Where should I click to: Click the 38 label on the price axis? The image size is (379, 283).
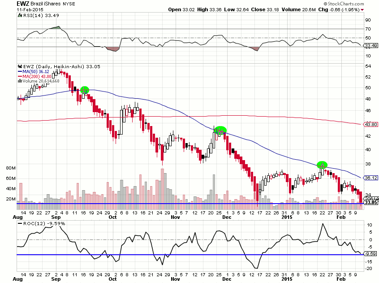[x=368, y=164]
